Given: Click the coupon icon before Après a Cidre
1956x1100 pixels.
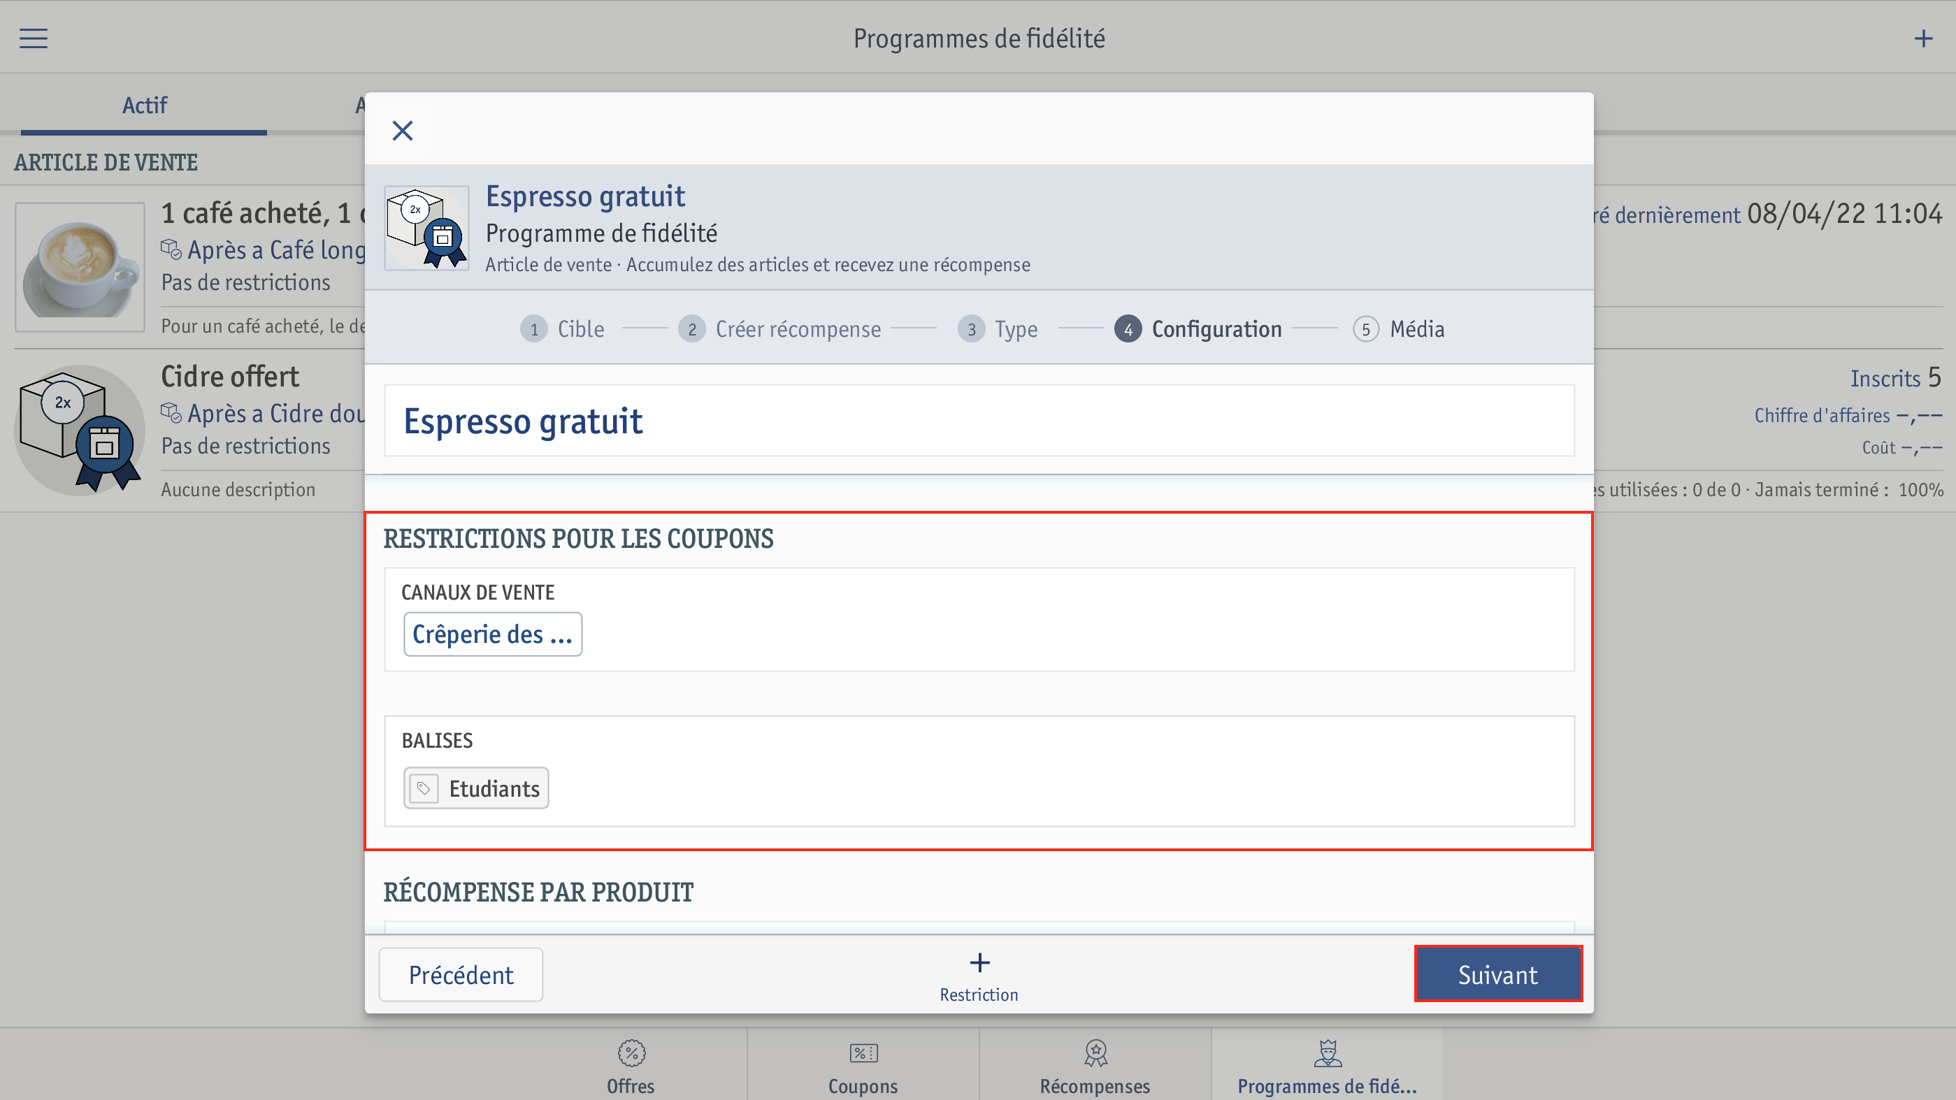Looking at the screenshot, I should click(171, 413).
